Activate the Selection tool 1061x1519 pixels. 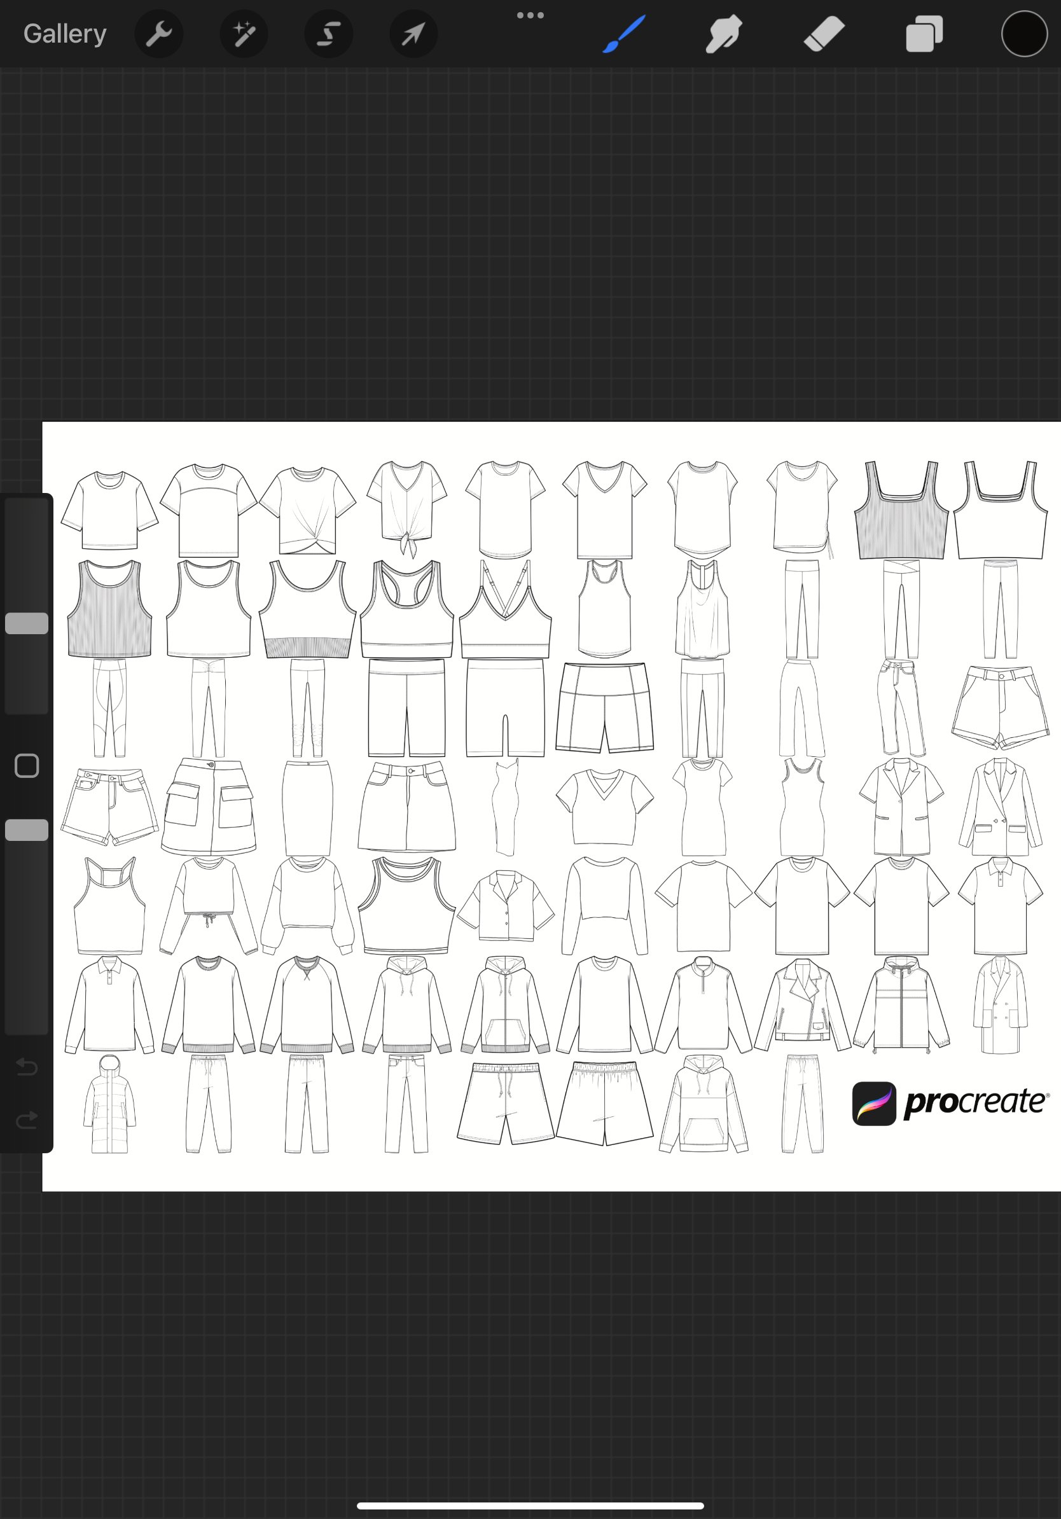tap(328, 34)
